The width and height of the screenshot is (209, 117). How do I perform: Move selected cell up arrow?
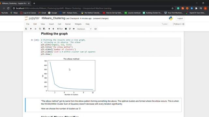pyautogui.click(x=49, y=29)
